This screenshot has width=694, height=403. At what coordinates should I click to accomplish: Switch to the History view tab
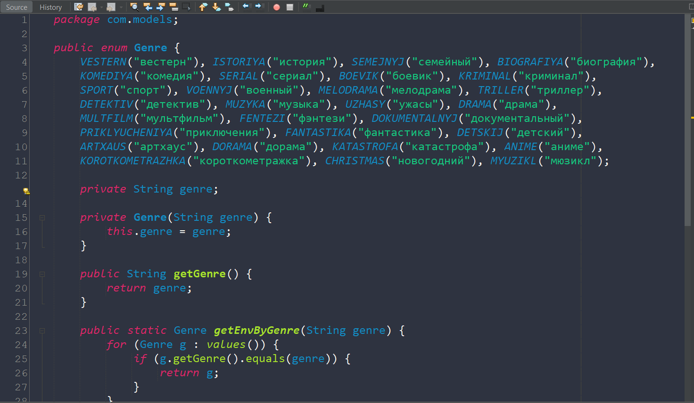[x=51, y=7]
